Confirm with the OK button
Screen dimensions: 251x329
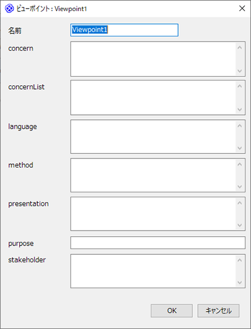click(x=172, y=310)
